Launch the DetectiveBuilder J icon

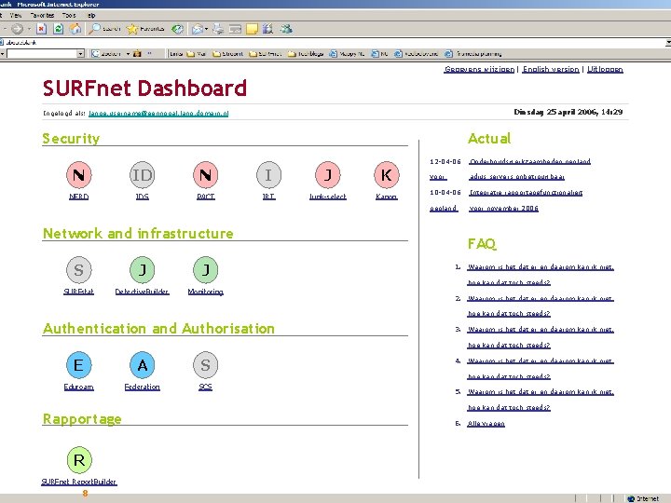pos(142,270)
